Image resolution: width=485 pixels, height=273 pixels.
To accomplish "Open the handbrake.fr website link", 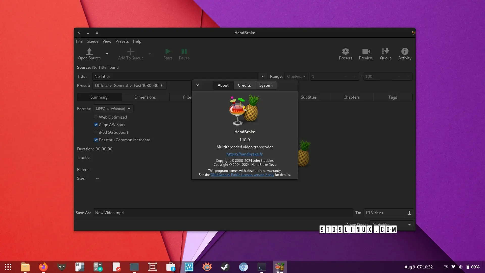I will pyautogui.click(x=244, y=154).
